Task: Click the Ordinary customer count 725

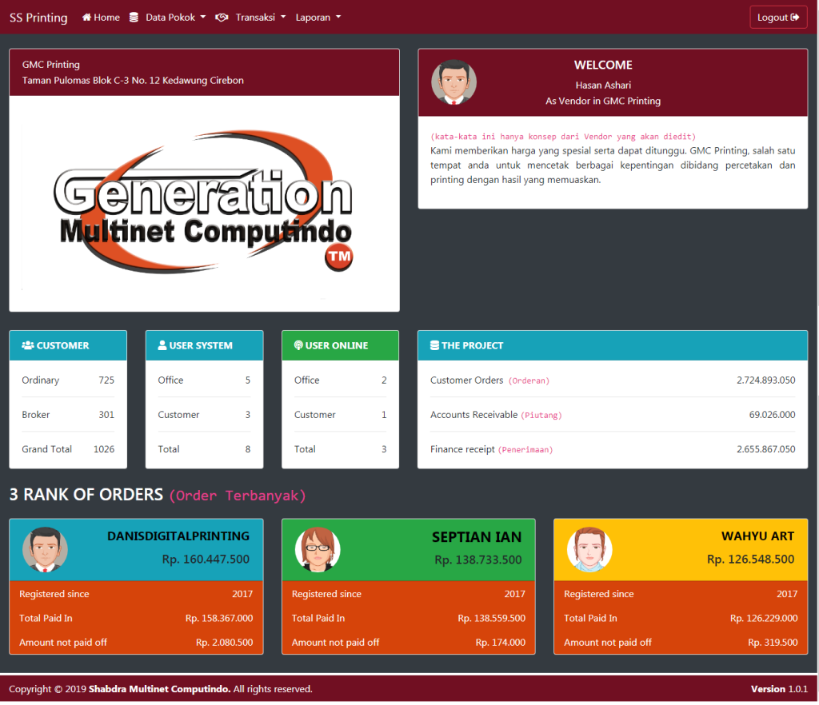Action: (x=106, y=380)
